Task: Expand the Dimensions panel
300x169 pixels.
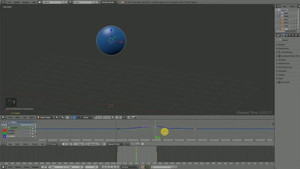Action: click(x=277, y=48)
